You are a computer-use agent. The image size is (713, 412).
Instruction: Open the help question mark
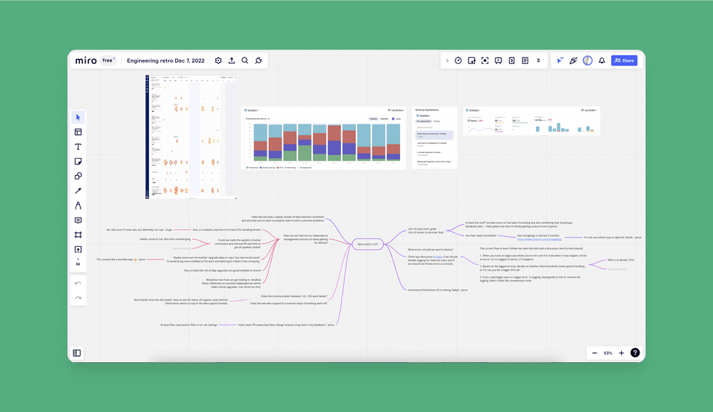pos(635,352)
